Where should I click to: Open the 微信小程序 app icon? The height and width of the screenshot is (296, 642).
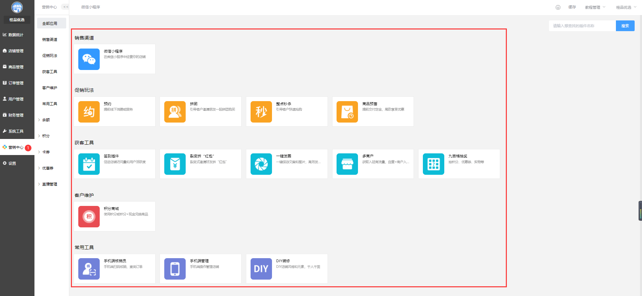89,59
